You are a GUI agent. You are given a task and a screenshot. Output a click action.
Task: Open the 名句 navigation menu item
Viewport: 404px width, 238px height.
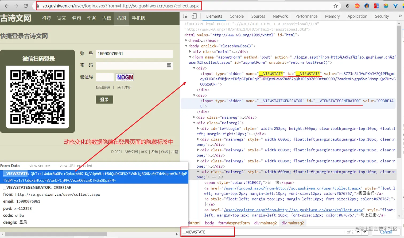pos(76,18)
